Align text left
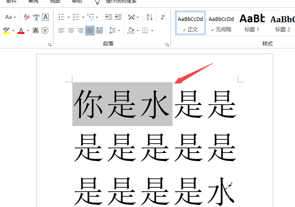 click(62, 30)
